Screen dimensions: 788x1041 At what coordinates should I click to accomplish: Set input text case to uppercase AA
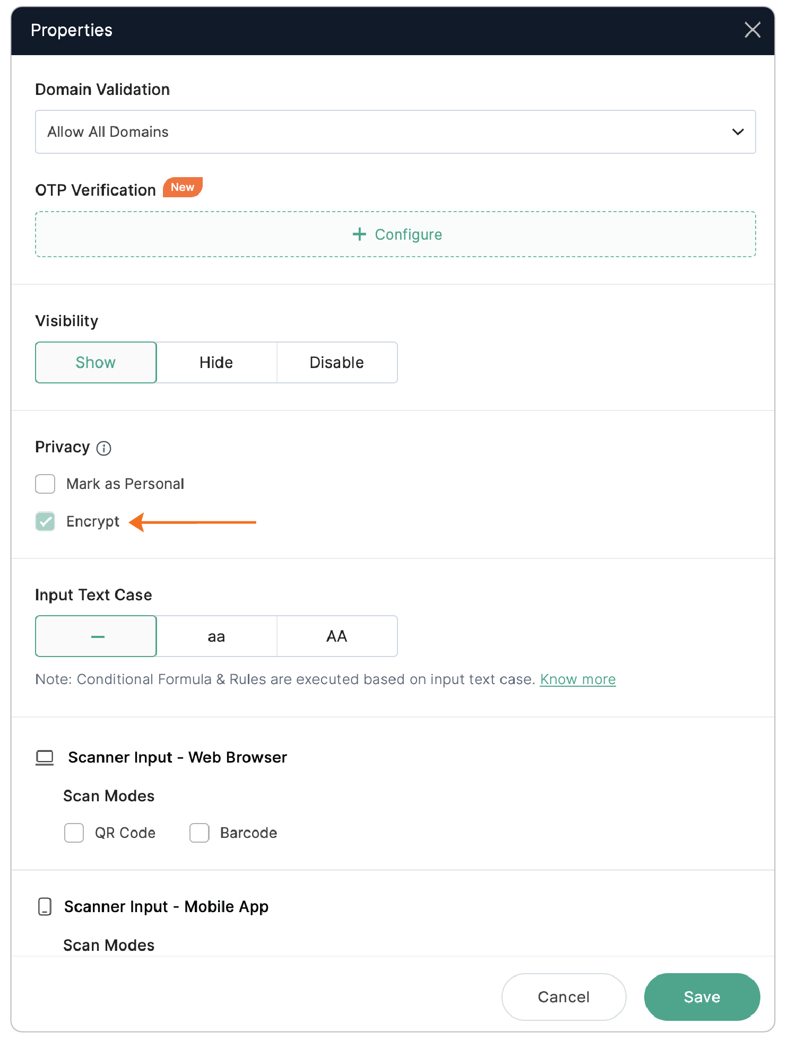337,636
